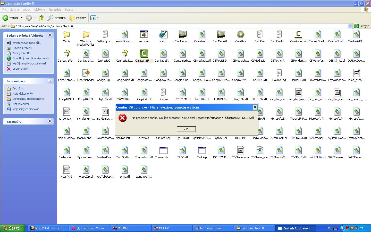Open the Widok menu
This screenshot has width=371, height=232.
27,10
